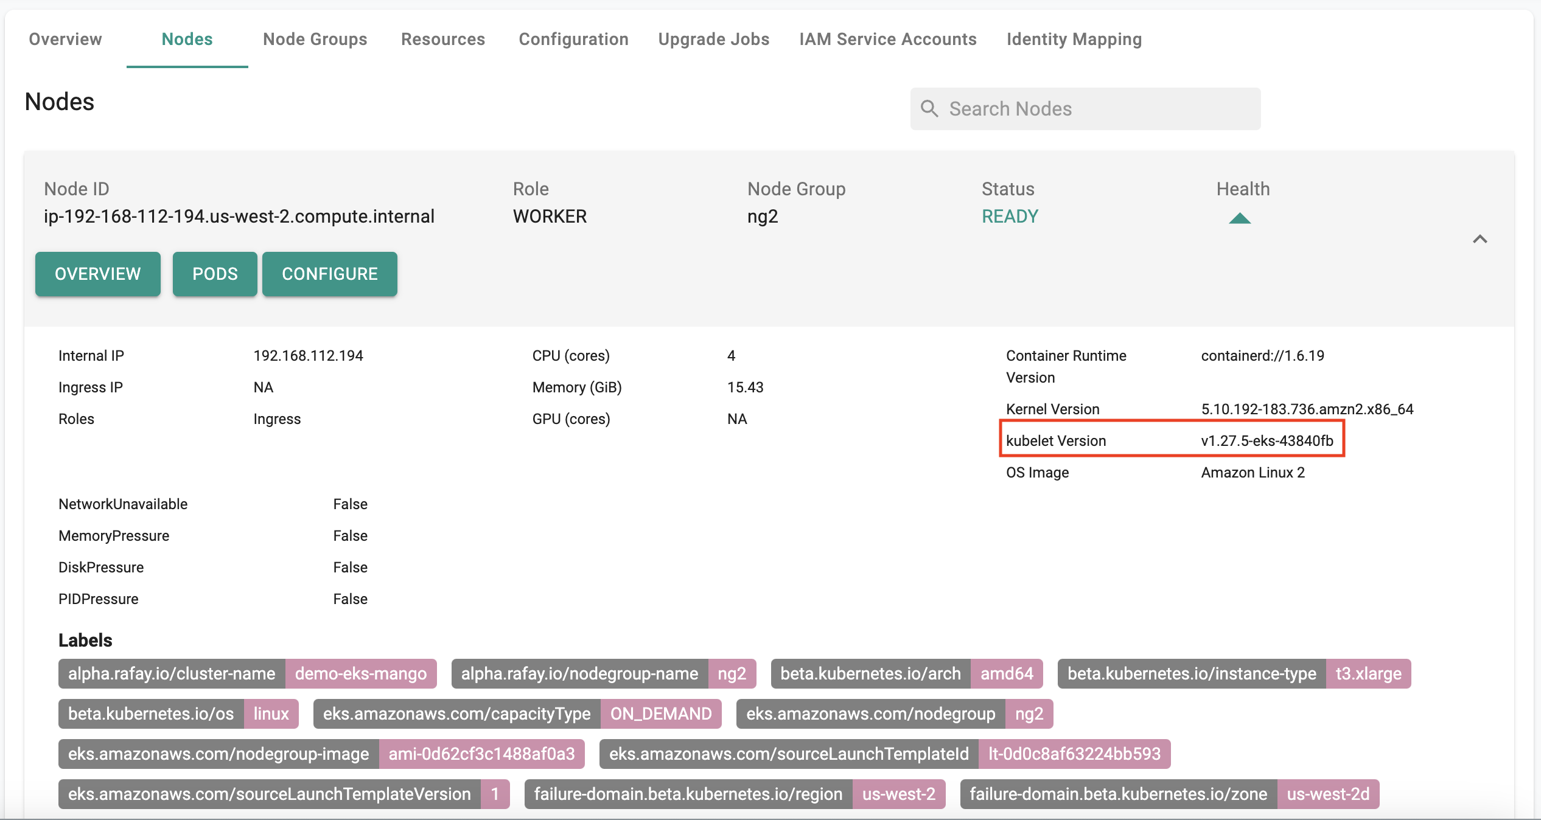Image resolution: width=1541 pixels, height=820 pixels.
Task: Click kubelet version v1.27.5-eks-43840fb
Action: pyautogui.click(x=1267, y=440)
